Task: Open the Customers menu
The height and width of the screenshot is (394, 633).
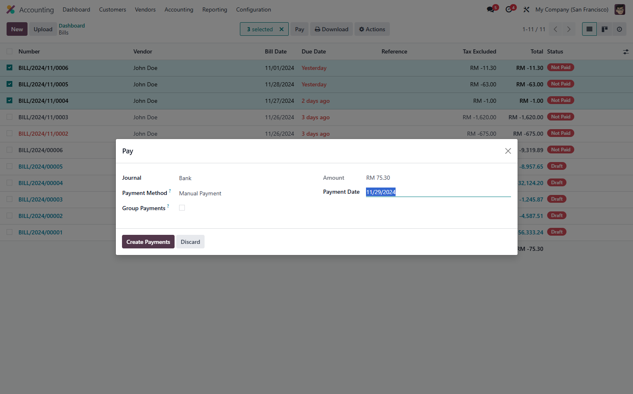Action: click(113, 9)
